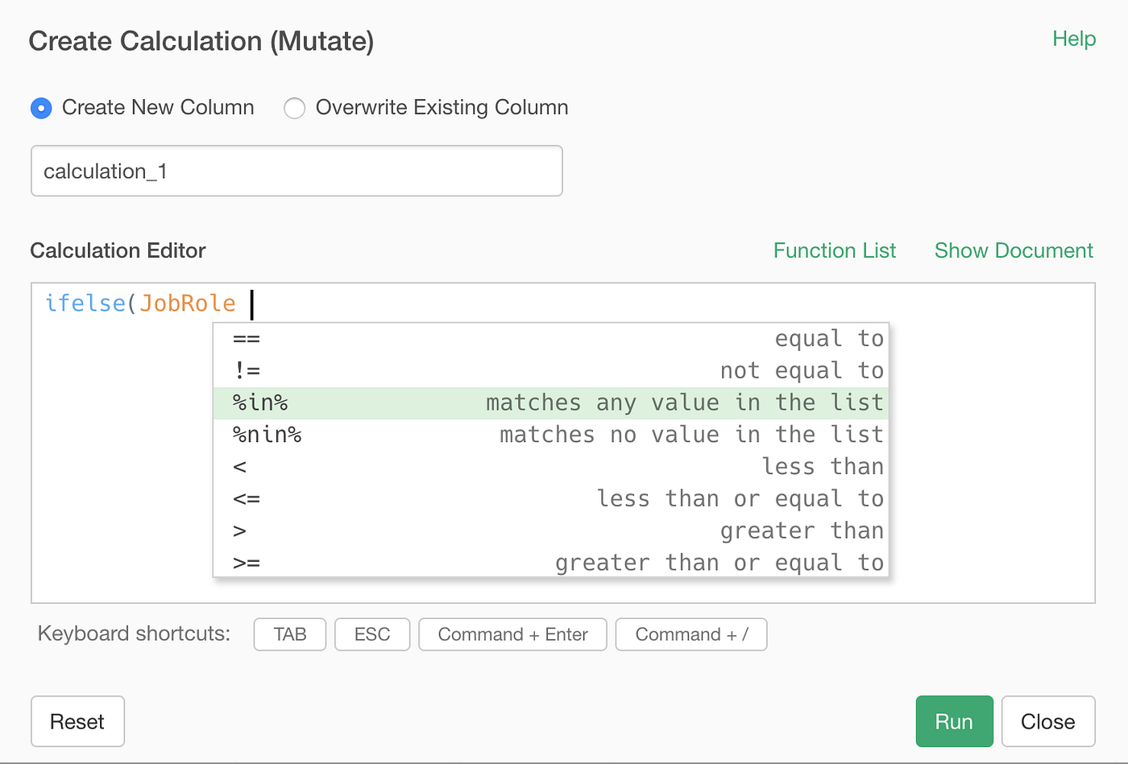Open Help for Create Calculation
The height and width of the screenshot is (764, 1128).
[x=1073, y=38]
